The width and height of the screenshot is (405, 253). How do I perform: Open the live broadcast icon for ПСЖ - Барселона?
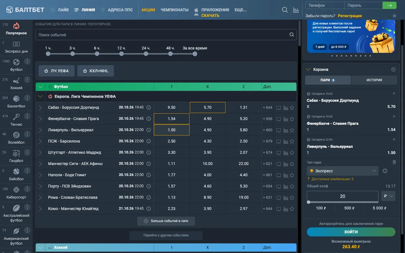[x=279, y=141]
